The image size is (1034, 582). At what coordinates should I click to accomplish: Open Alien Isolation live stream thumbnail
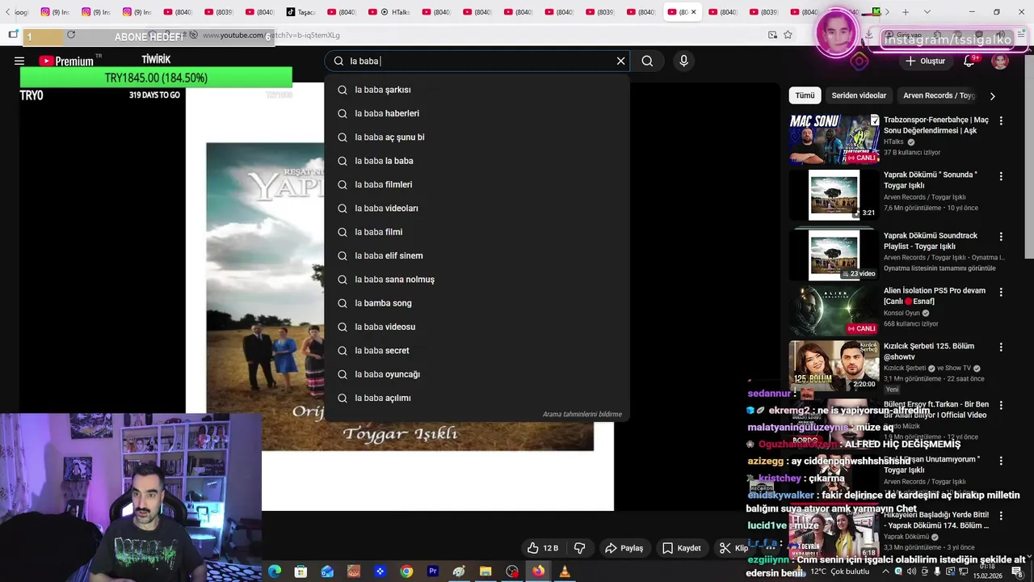point(834,310)
